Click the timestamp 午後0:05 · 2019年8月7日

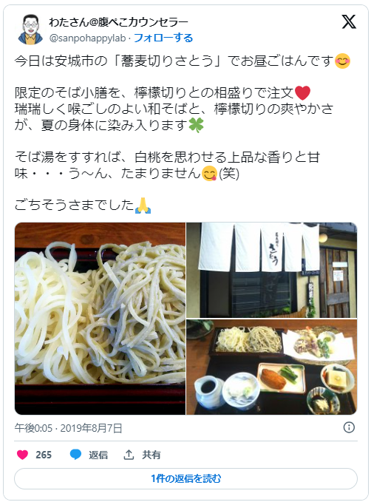[x=68, y=428]
